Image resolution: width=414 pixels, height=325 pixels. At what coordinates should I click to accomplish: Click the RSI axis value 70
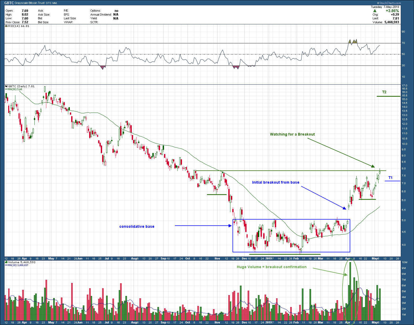[403, 43]
